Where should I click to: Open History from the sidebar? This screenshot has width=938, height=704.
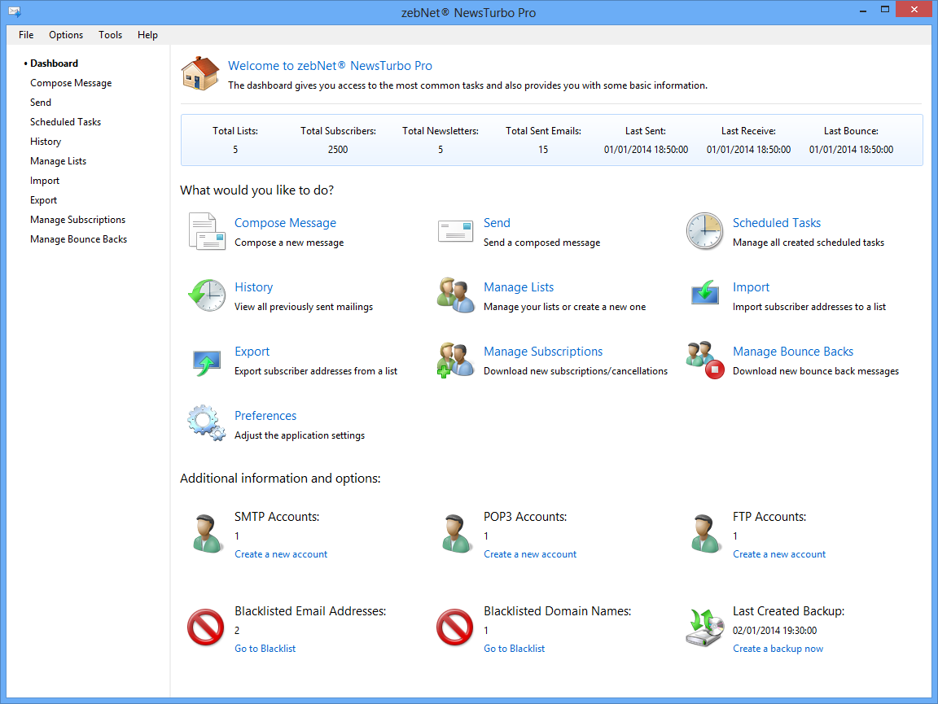(x=46, y=142)
